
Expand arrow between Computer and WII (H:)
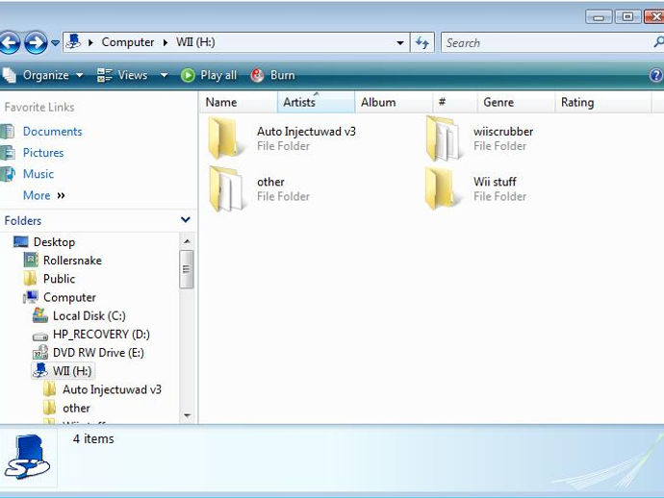[x=166, y=42]
